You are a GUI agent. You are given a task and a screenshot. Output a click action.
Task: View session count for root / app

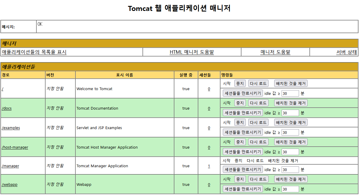click(209, 89)
